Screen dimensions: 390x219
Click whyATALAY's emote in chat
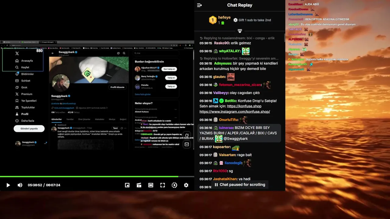[x=246, y=51]
